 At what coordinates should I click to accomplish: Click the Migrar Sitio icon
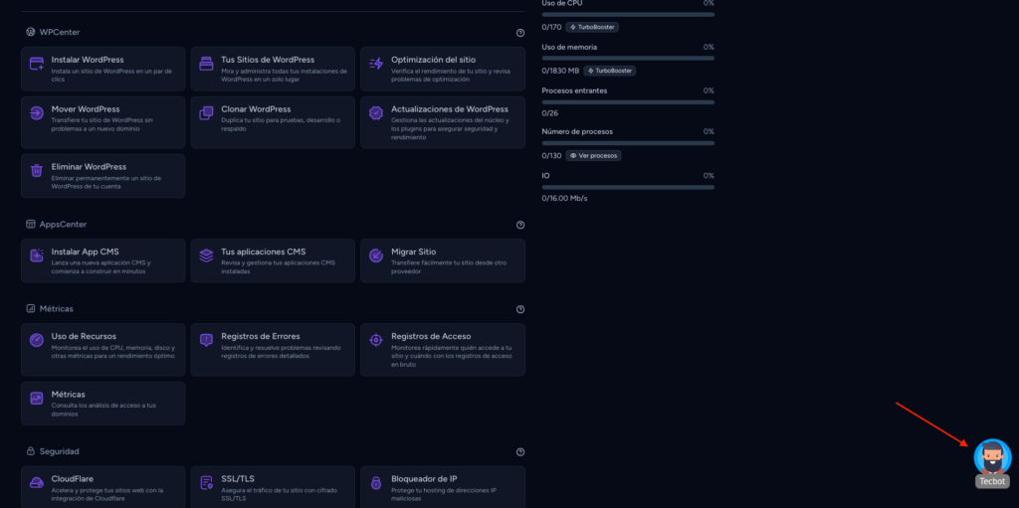376,255
